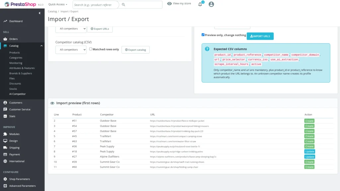Focus the product search input field

[96, 5]
